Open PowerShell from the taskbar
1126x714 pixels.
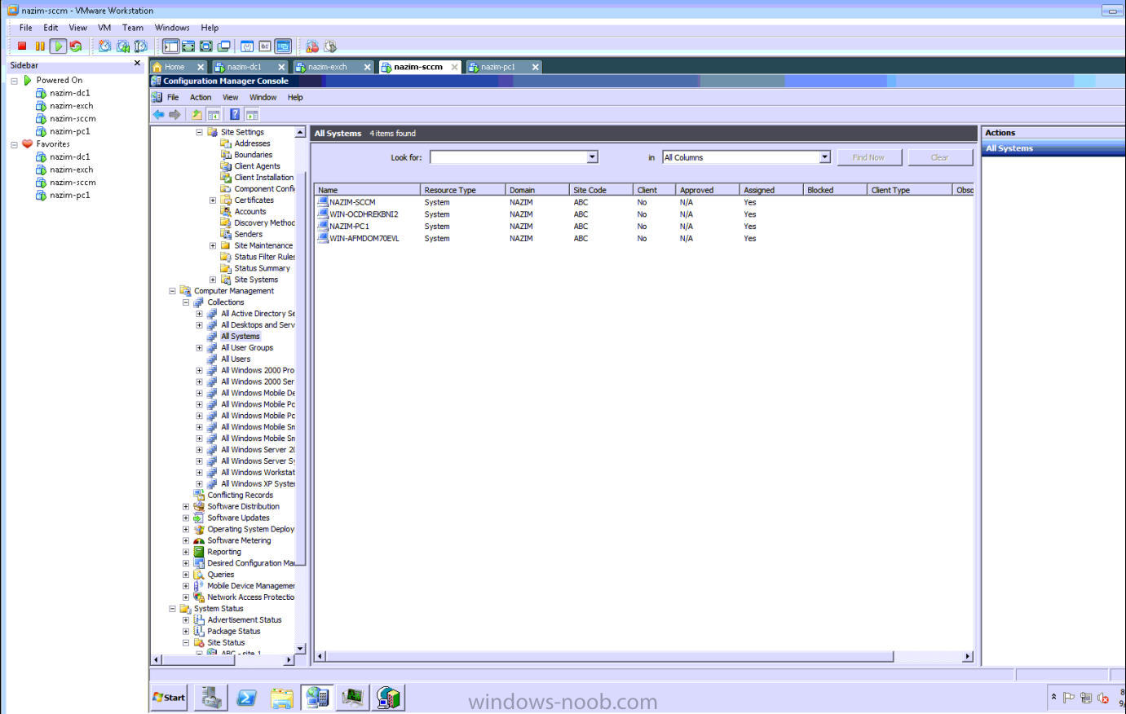pos(246,698)
